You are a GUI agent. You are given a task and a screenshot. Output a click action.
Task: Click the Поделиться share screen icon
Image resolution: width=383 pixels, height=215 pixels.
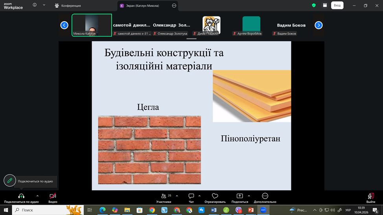pos(239,196)
